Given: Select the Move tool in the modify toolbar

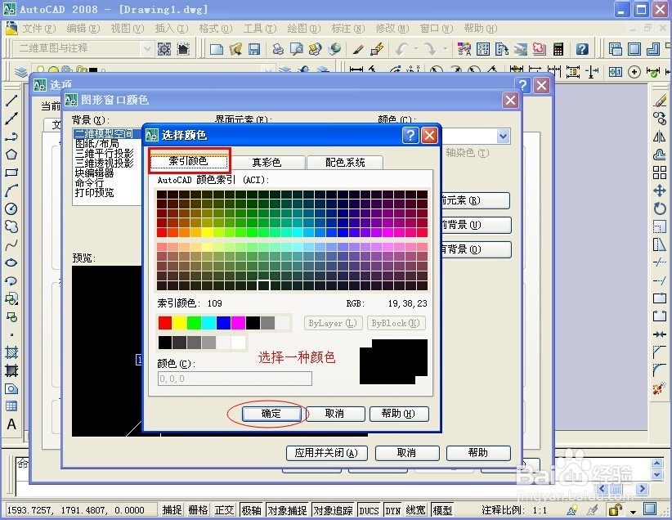Looking at the screenshot, I should [660, 191].
